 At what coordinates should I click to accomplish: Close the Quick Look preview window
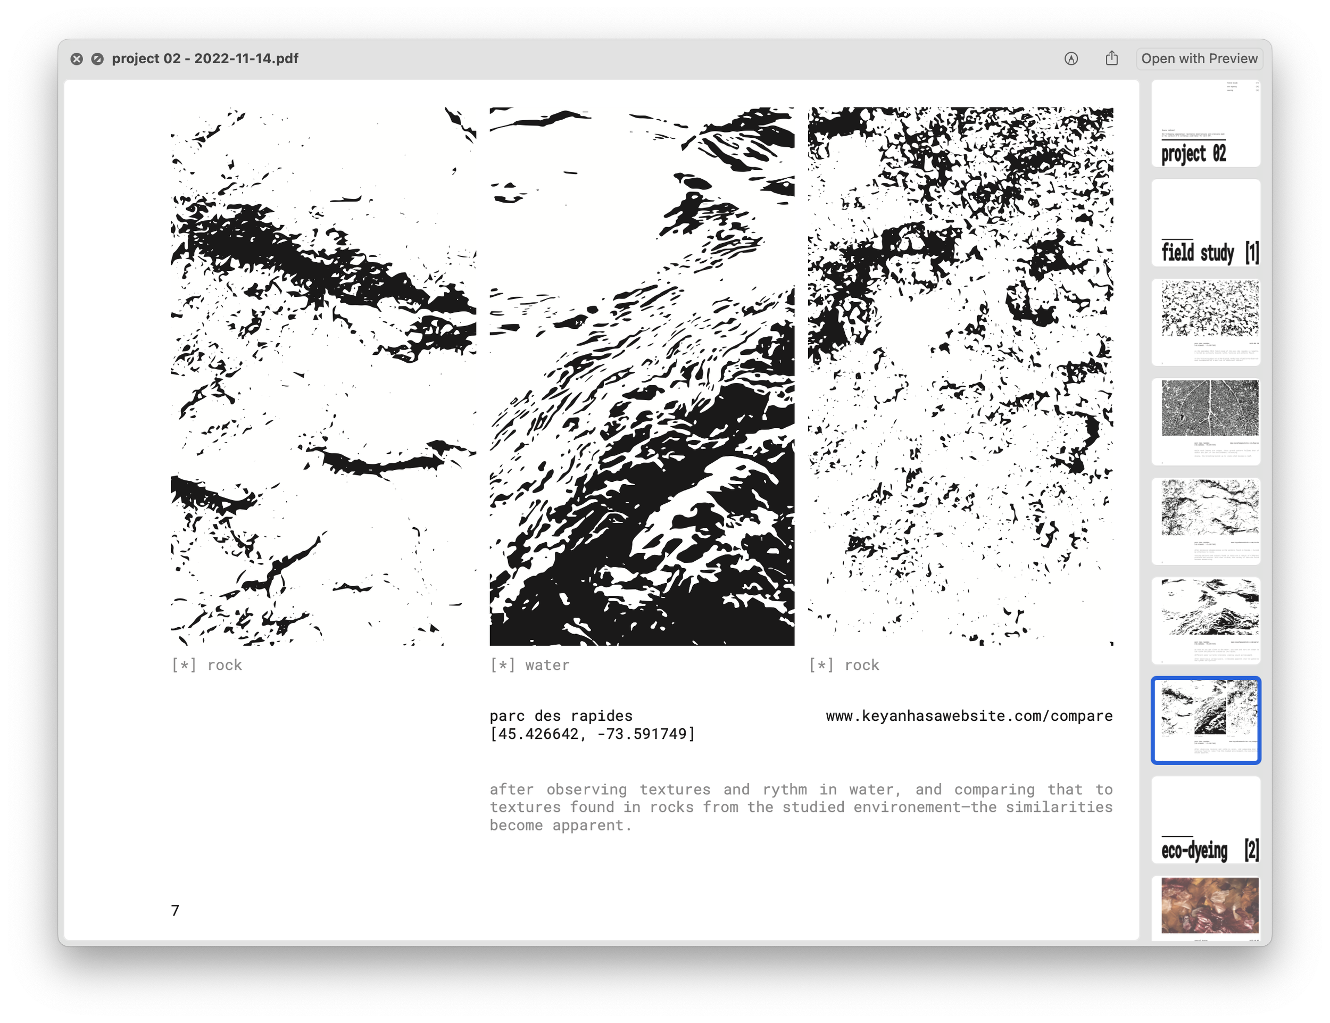(x=77, y=59)
